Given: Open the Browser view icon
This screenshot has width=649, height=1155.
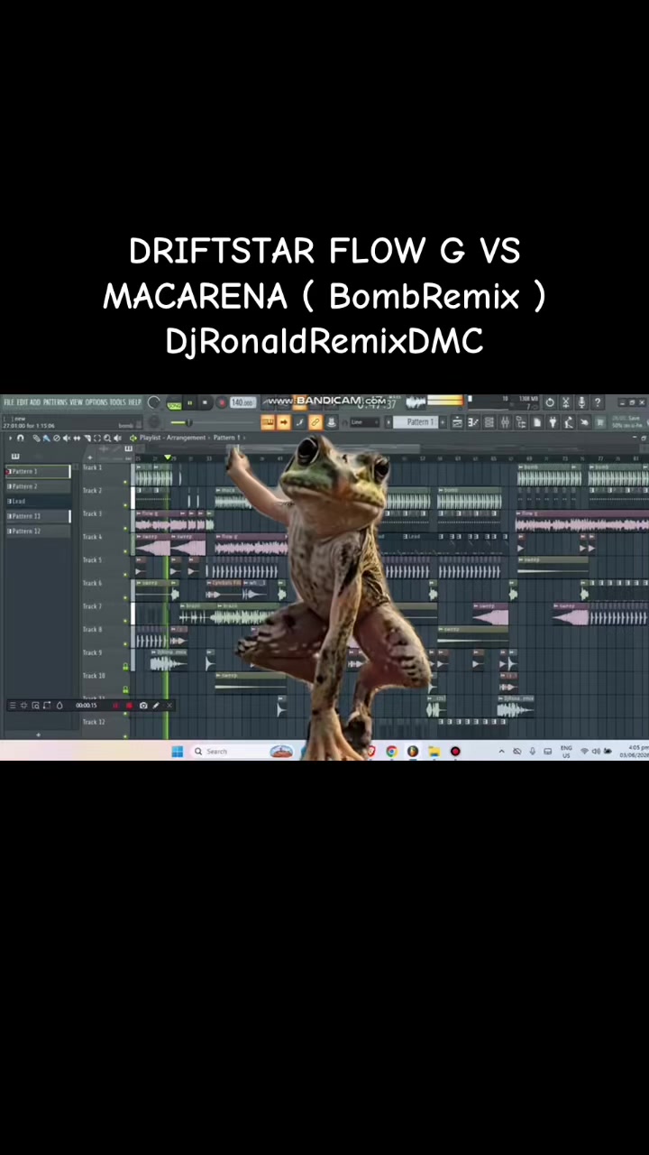Looking at the screenshot, I should pyautogui.click(x=521, y=422).
